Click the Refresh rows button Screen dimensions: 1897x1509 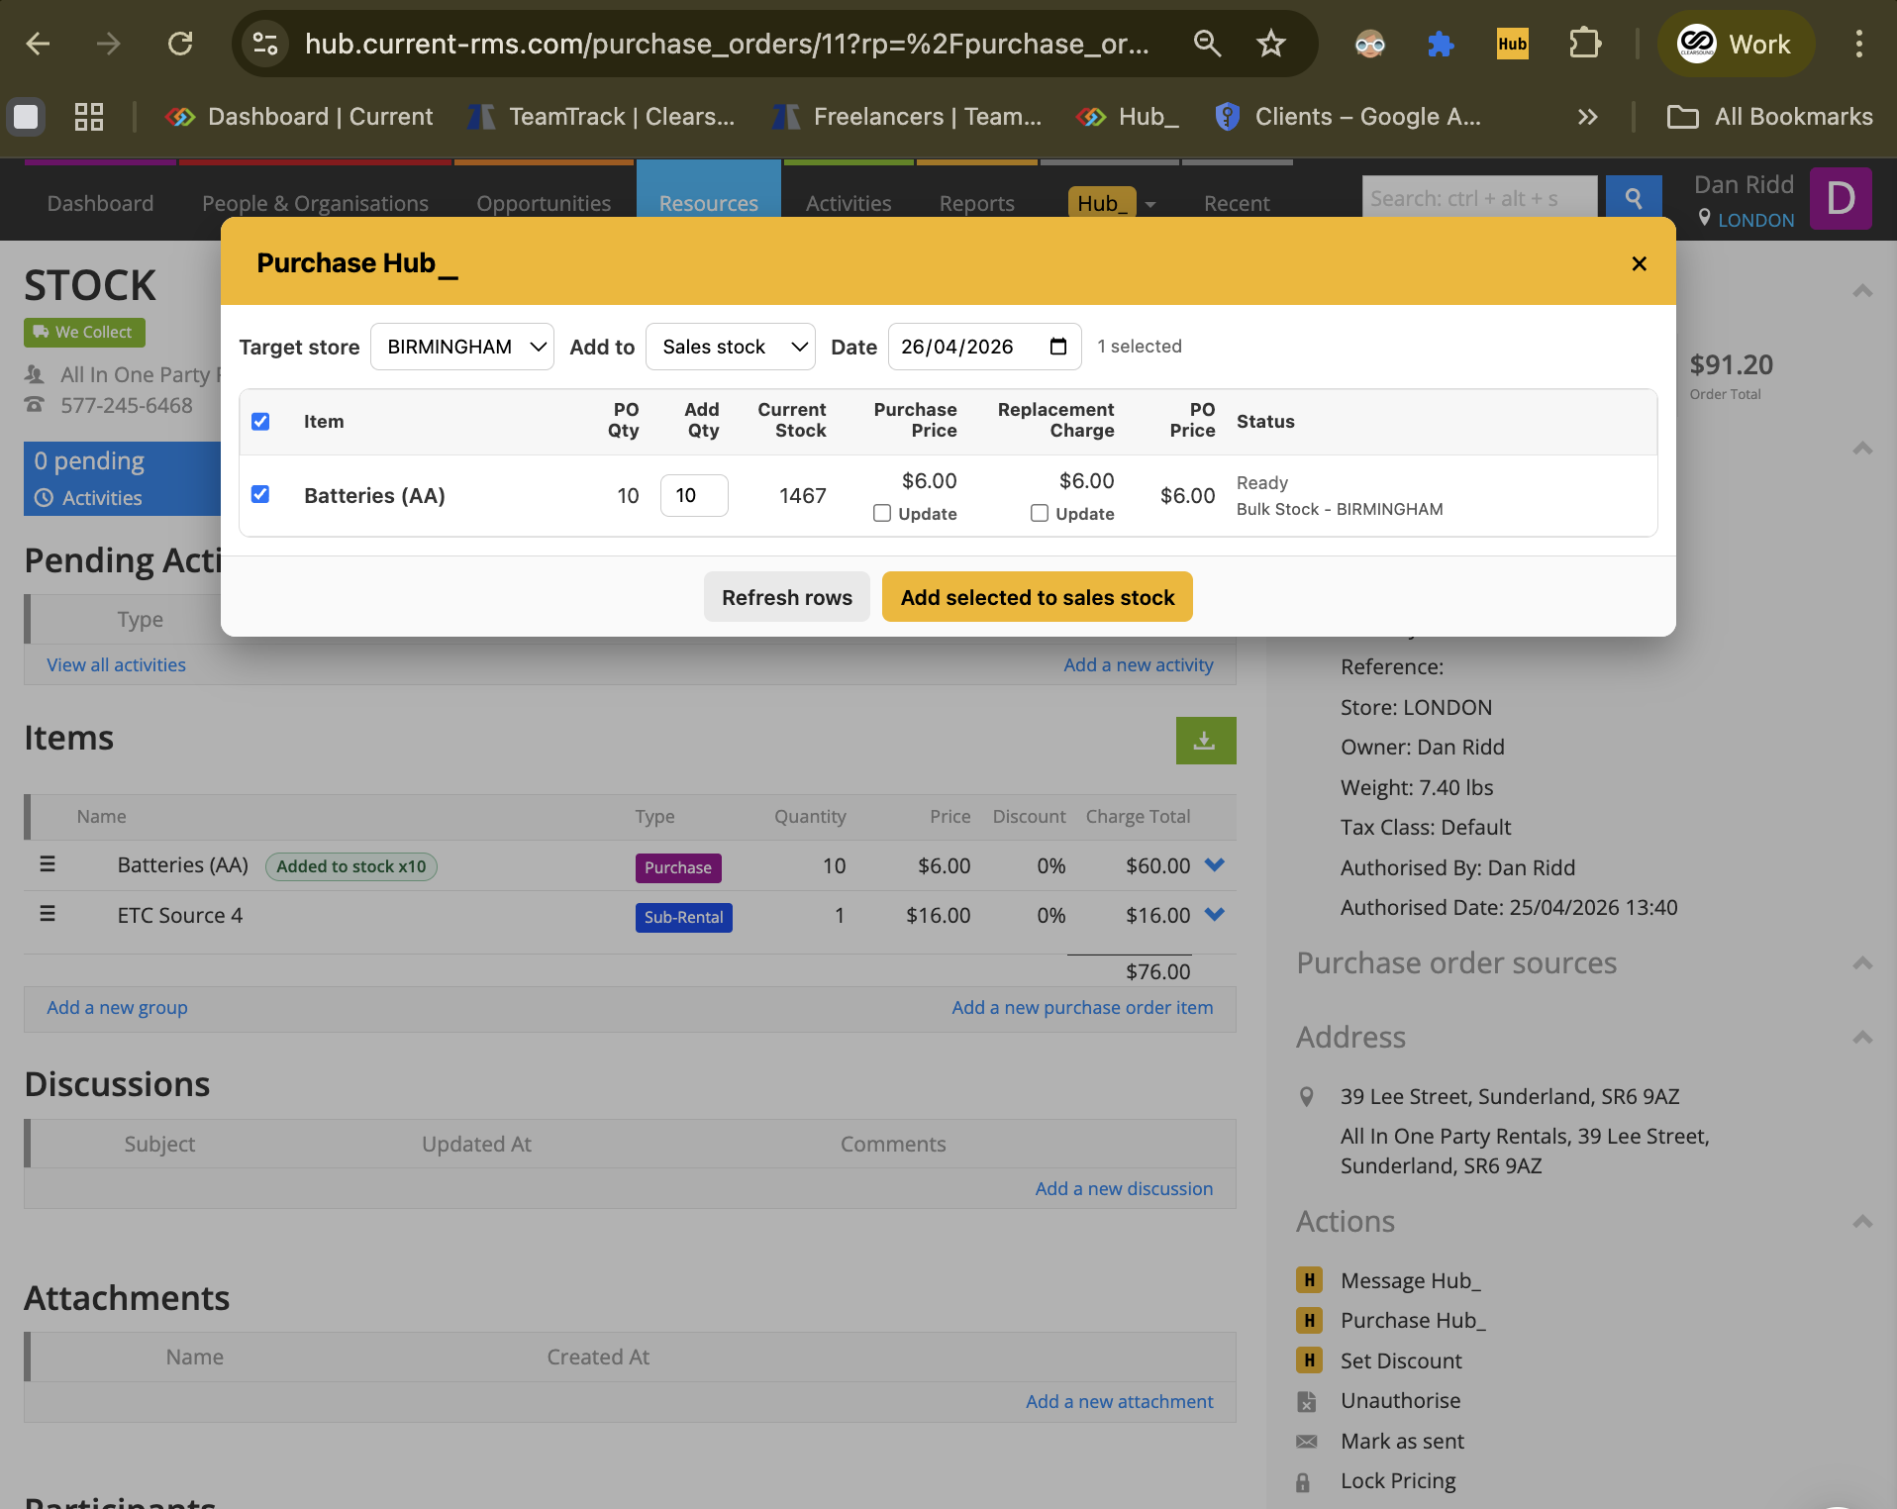787,597
